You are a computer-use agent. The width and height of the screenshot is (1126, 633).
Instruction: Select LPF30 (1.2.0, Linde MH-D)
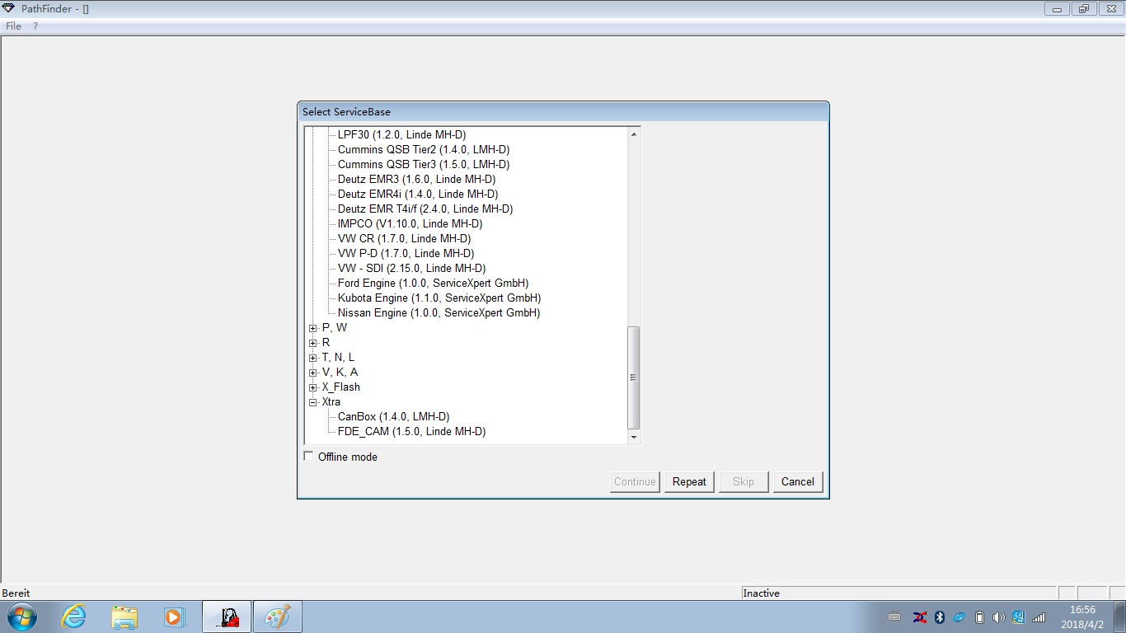point(401,134)
